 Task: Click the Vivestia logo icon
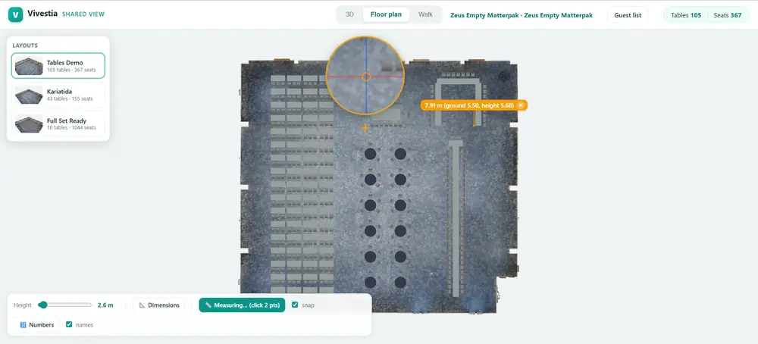click(x=15, y=14)
